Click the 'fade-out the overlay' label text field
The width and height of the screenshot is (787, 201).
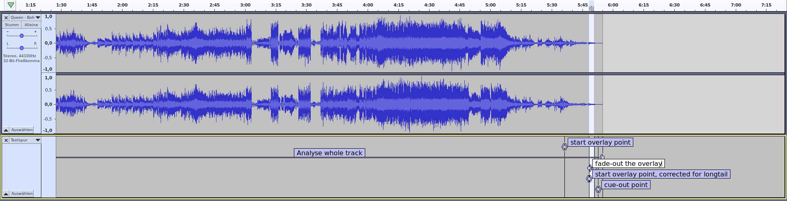(x=628, y=163)
